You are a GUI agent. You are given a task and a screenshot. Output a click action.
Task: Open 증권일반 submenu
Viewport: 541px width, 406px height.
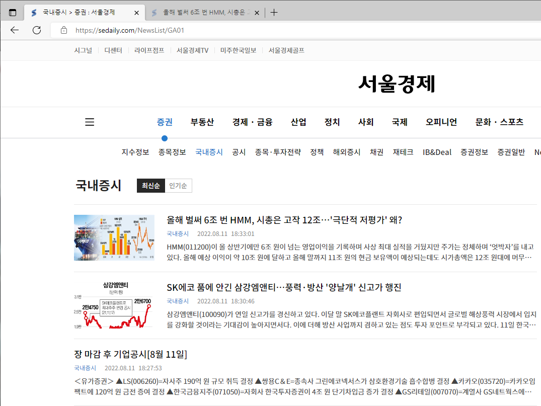coord(511,152)
